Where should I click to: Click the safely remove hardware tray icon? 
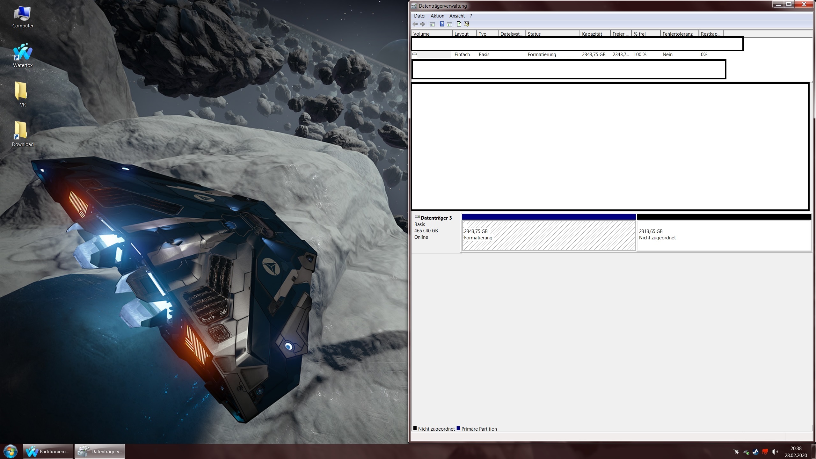(x=746, y=452)
